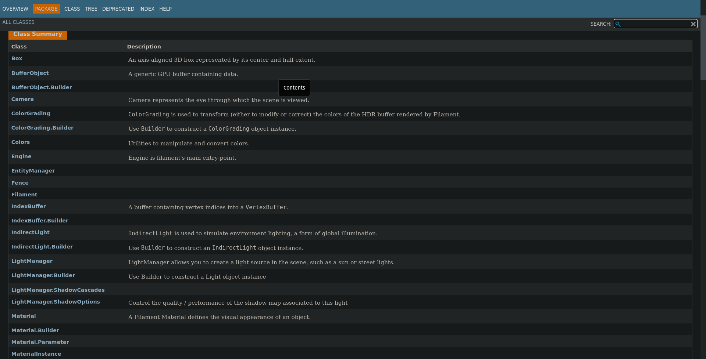Open the LightManager.Builder class link
Screen dimensions: 706x359
pyautogui.click(x=43, y=275)
